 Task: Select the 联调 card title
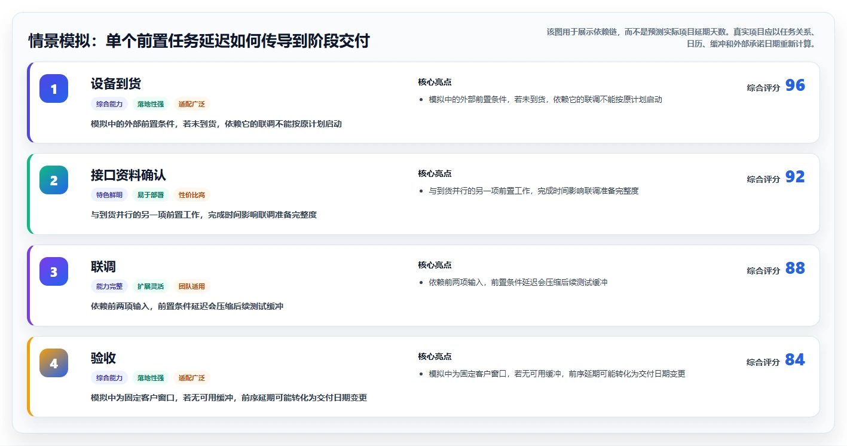coord(103,267)
